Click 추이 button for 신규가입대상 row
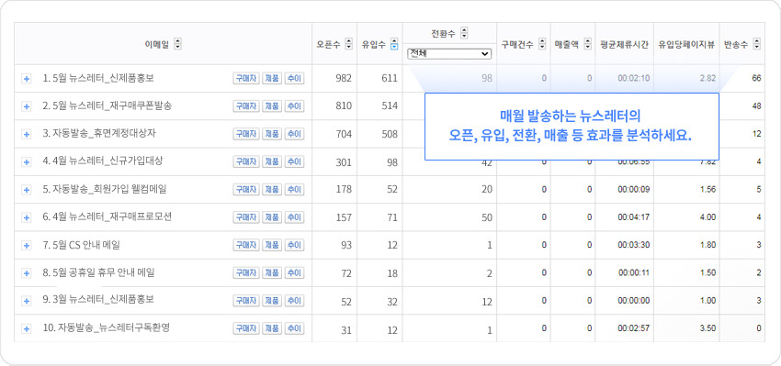This screenshot has width=781, height=366. click(294, 162)
